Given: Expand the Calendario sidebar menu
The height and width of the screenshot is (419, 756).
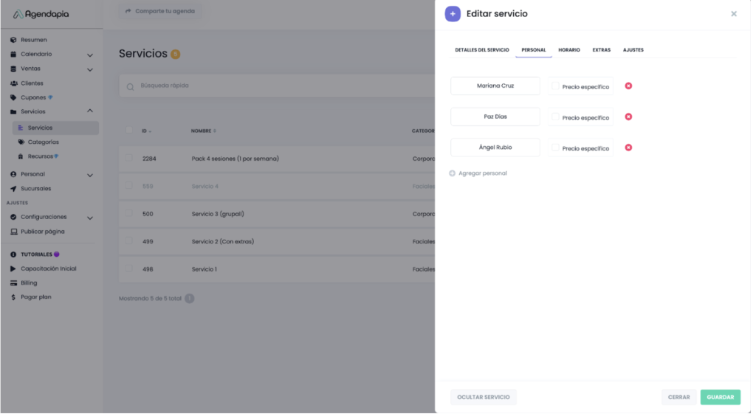Looking at the screenshot, I should click(90, 55).
